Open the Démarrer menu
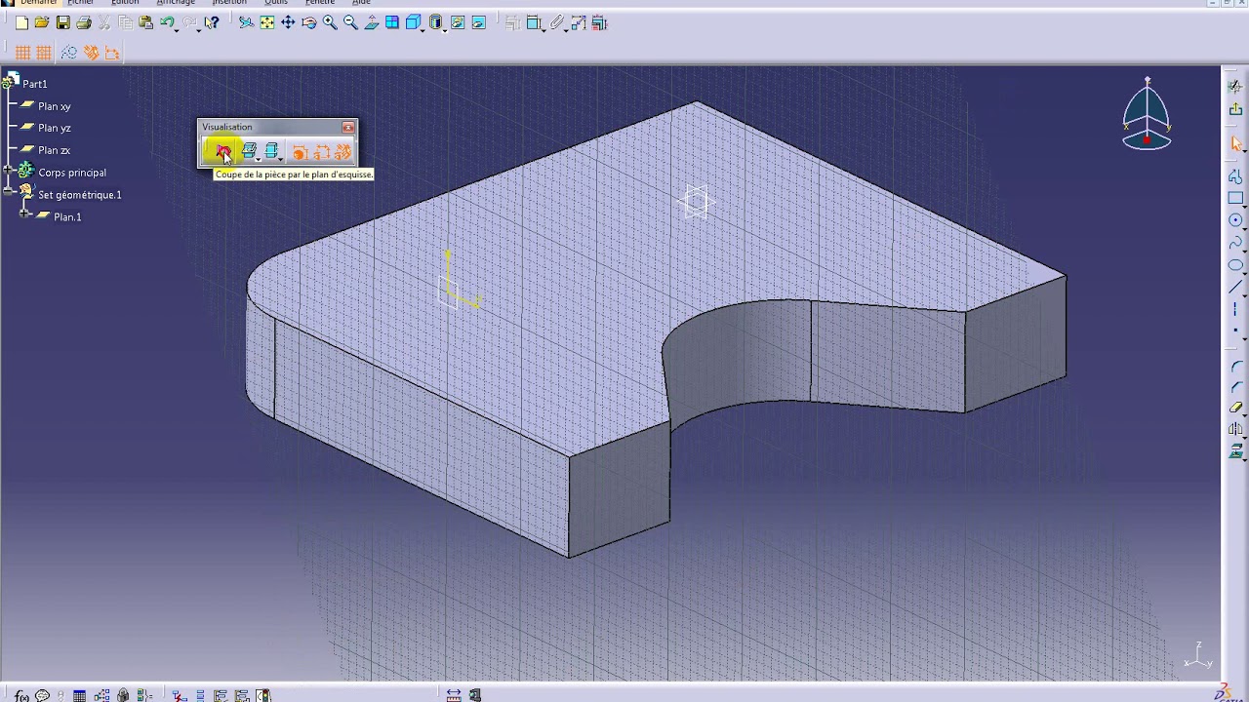This screenshot has width=1249, height=702. click(x=39, y=3)
